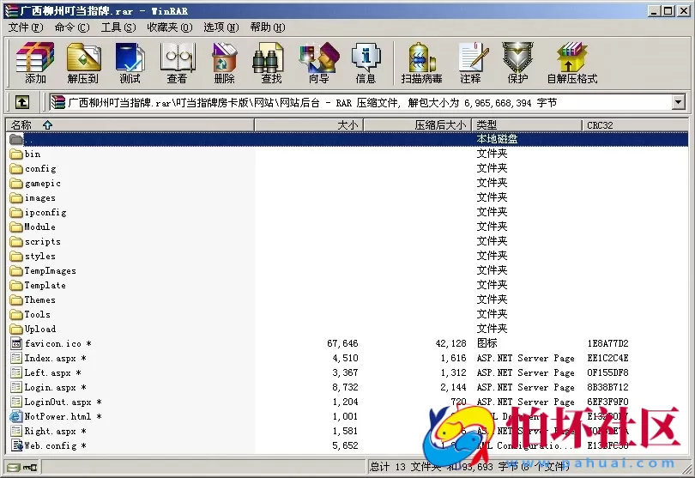Click the 查看 (View) toolbar icon
This screenshot has height=478, width=695.
pos(178,63)
